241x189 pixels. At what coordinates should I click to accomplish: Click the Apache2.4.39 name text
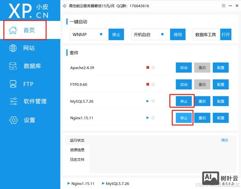click(x=82, y=68)
